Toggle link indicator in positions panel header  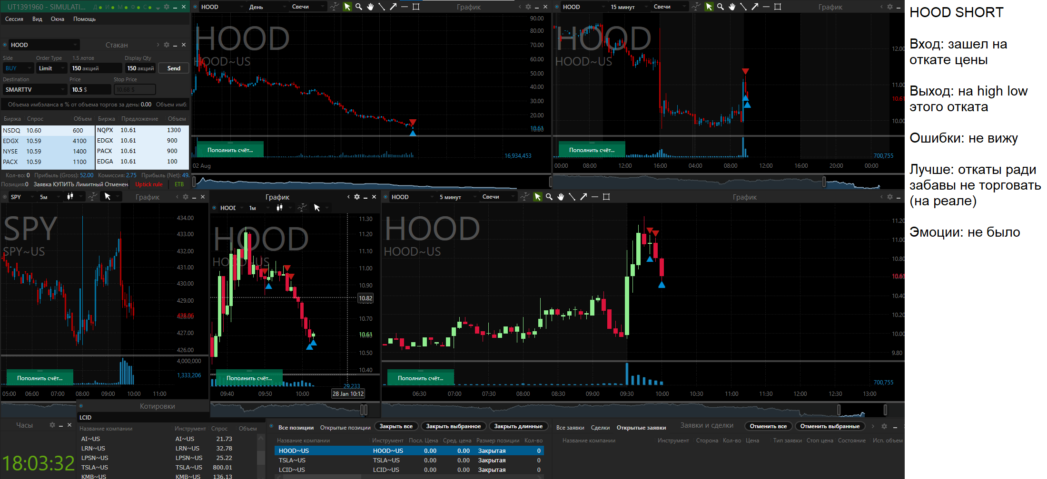[271, 426]
